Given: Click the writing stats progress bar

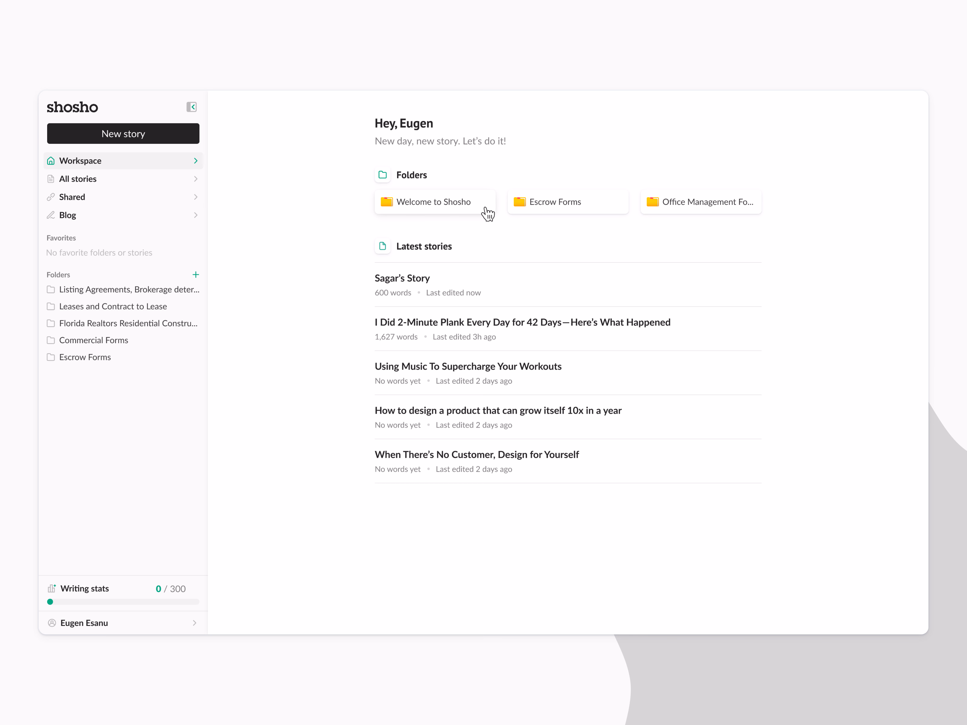Looking at the screenshot, I should tap(123, 602).
